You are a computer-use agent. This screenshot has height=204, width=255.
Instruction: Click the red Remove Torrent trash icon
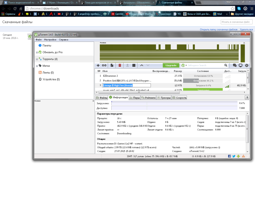pos(120,66)
